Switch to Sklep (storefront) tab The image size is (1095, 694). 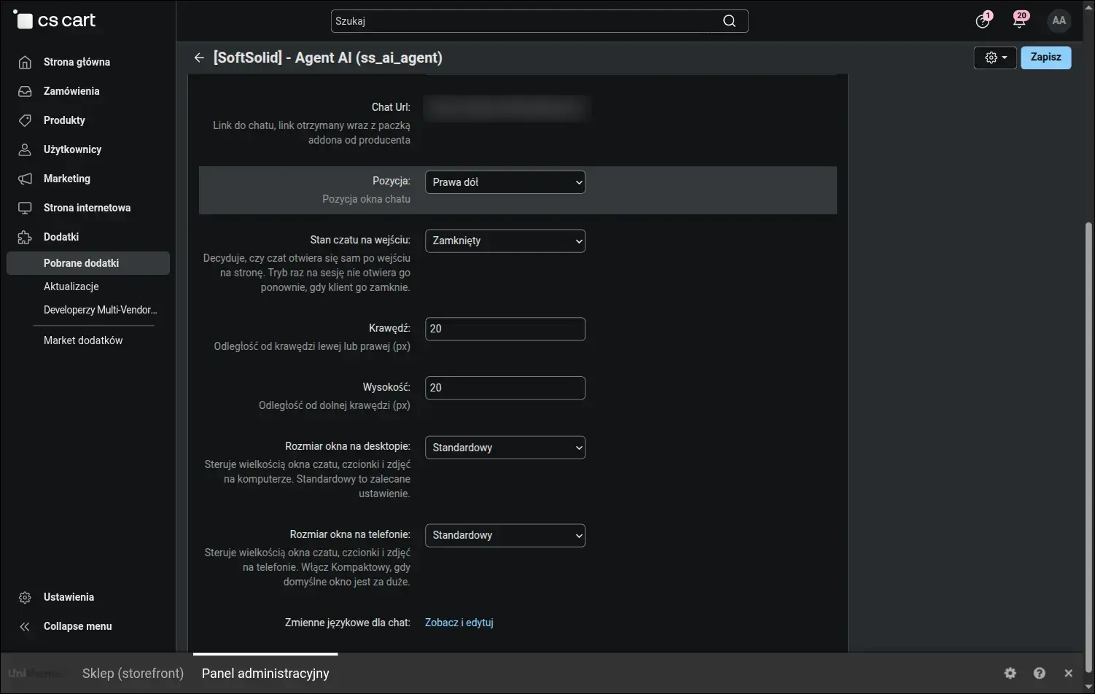[x=133, y=674]
